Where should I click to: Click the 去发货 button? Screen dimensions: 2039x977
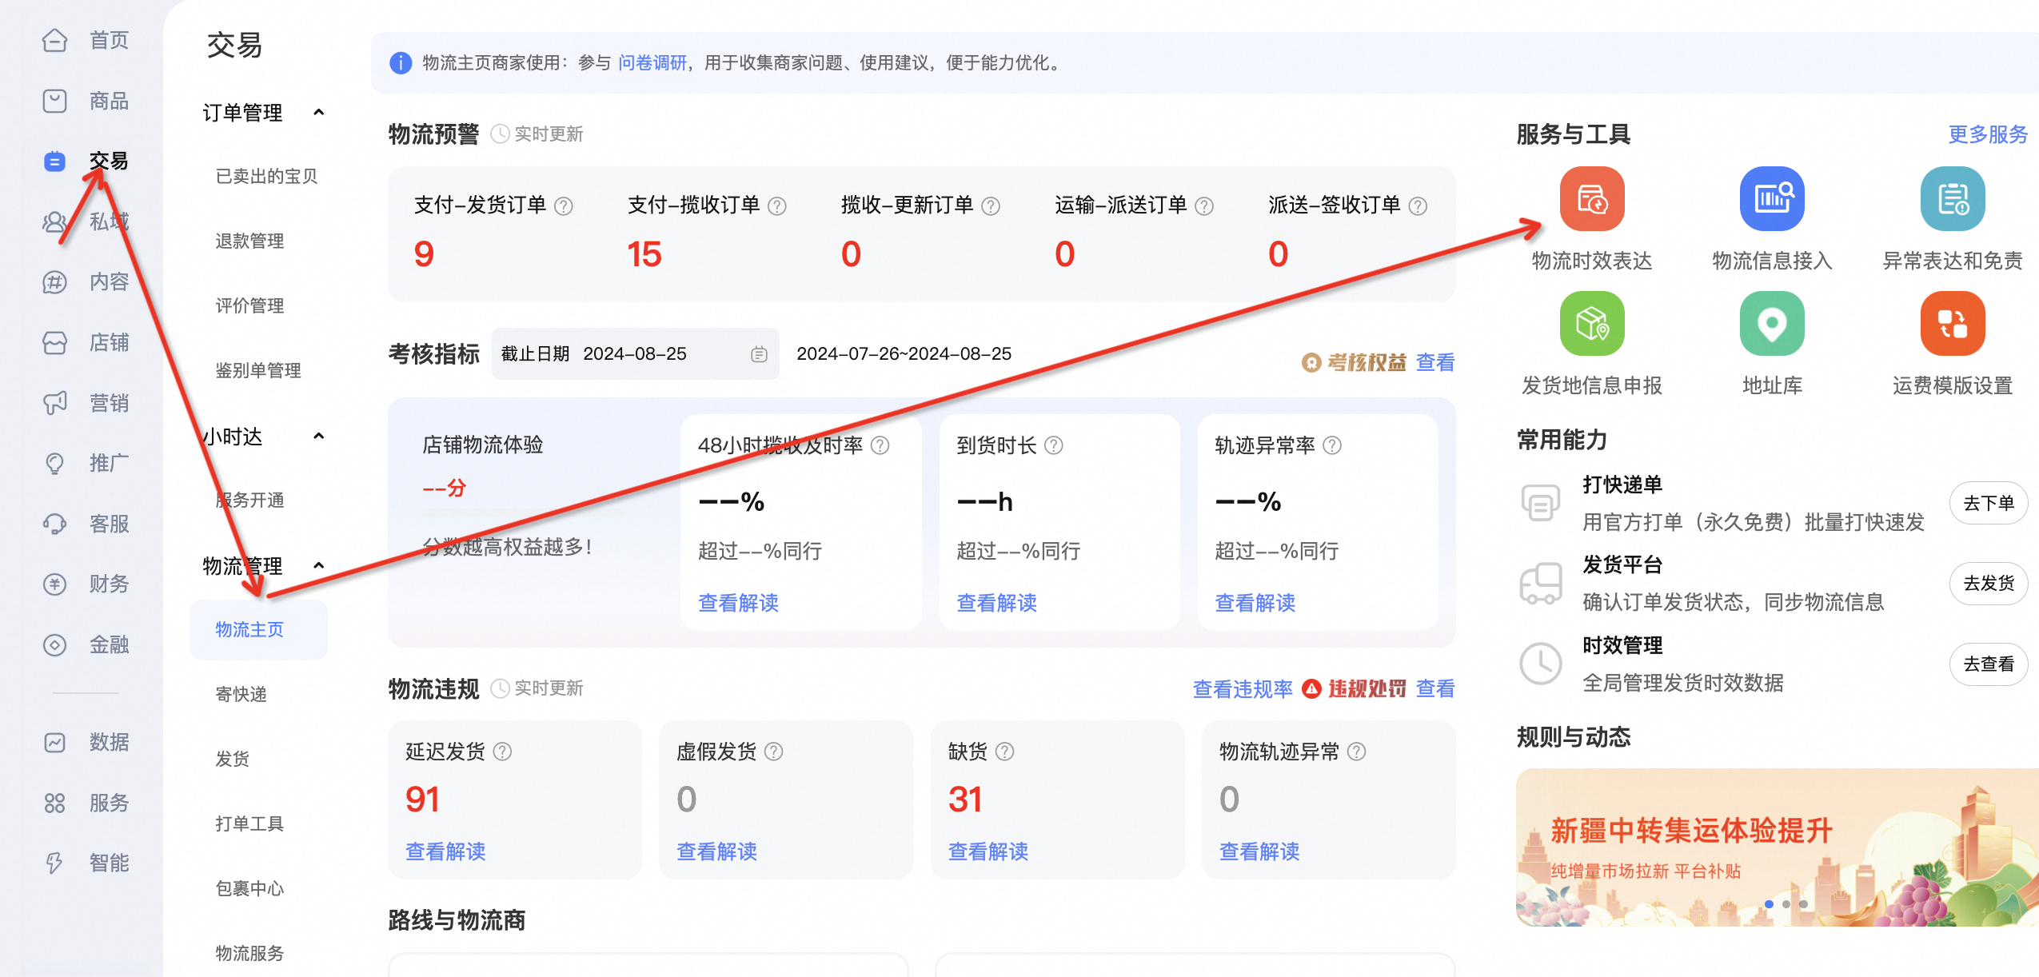(x=1988, y=583)
